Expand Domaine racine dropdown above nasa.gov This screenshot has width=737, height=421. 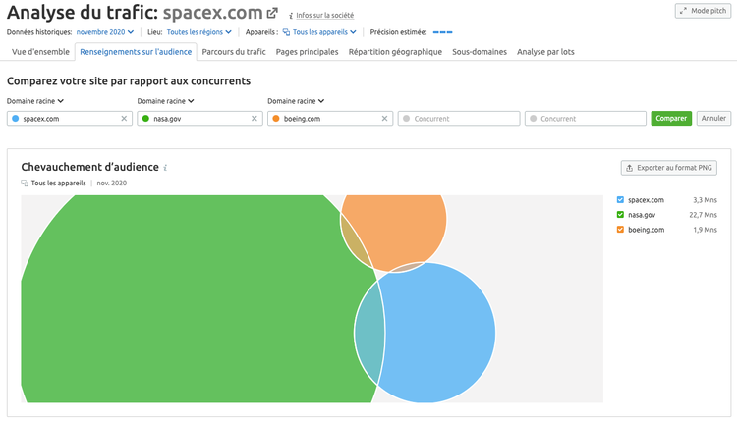click(165, 101)
